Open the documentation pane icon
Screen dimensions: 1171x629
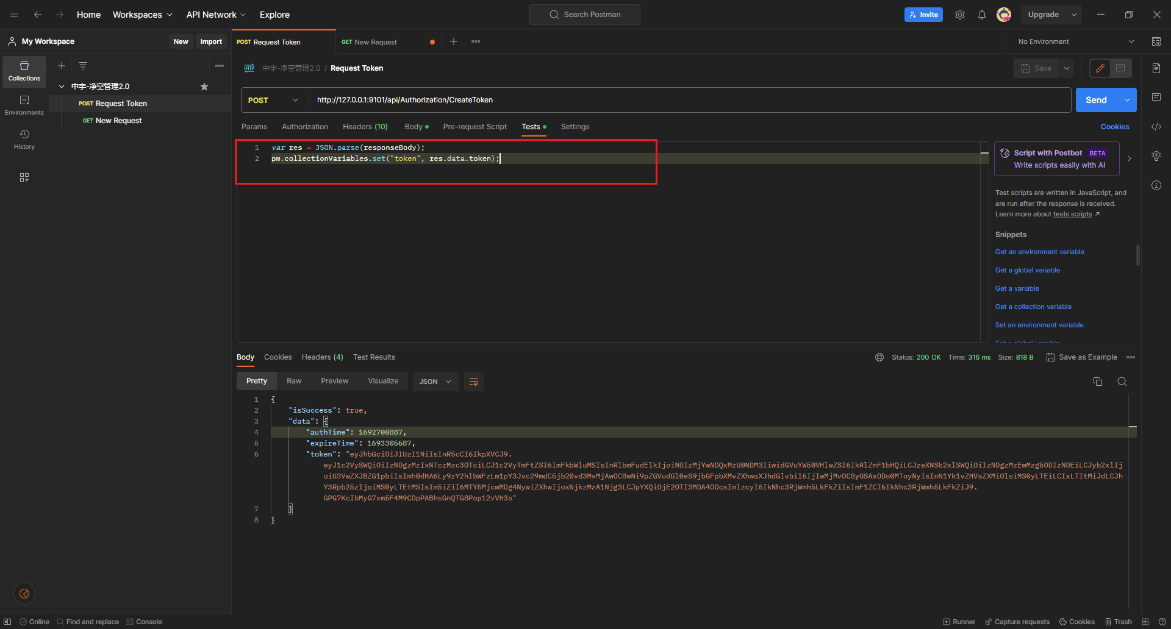[1156, 68]
